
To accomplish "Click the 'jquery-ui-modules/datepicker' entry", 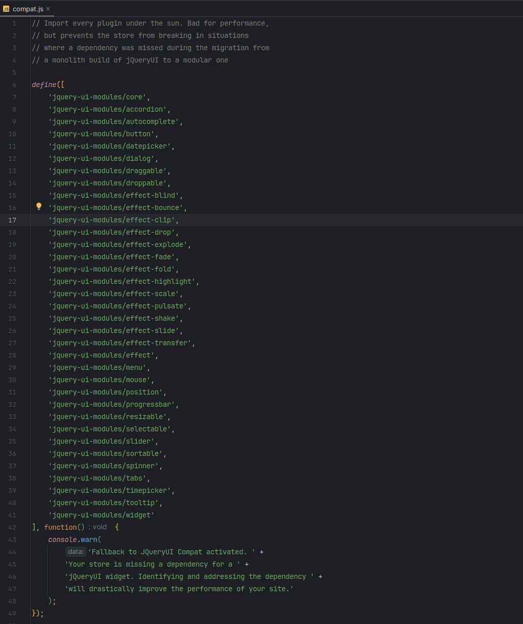I will (x=110, y=145).
